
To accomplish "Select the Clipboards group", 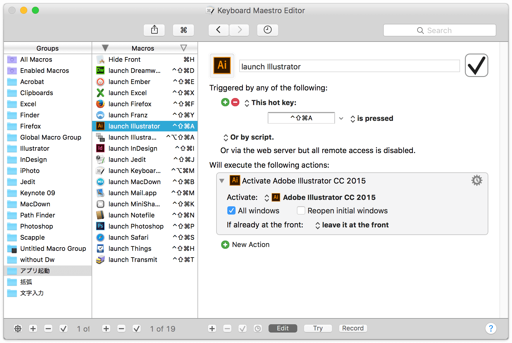I will click(48, 93).
